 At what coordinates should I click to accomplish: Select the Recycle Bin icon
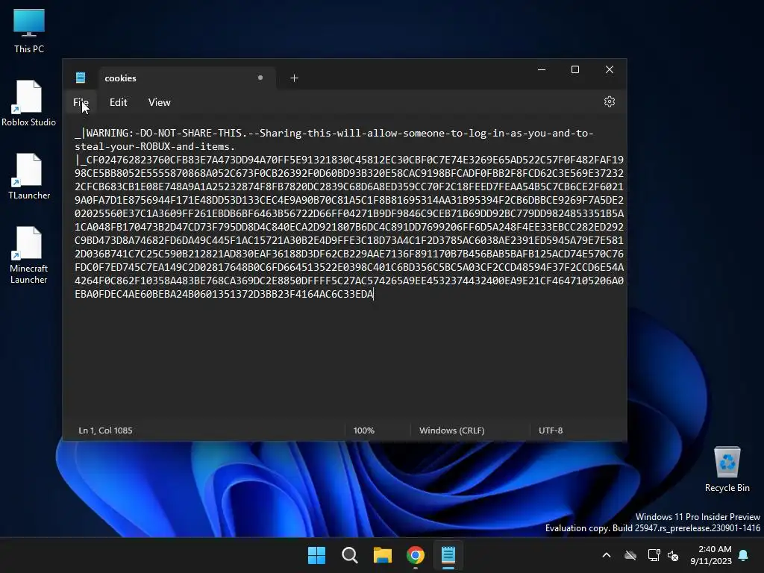(727, 469)
